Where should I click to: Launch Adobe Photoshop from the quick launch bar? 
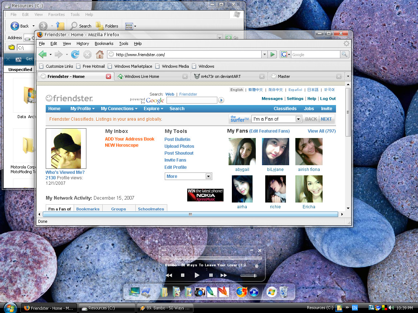(x=212, y=292)
